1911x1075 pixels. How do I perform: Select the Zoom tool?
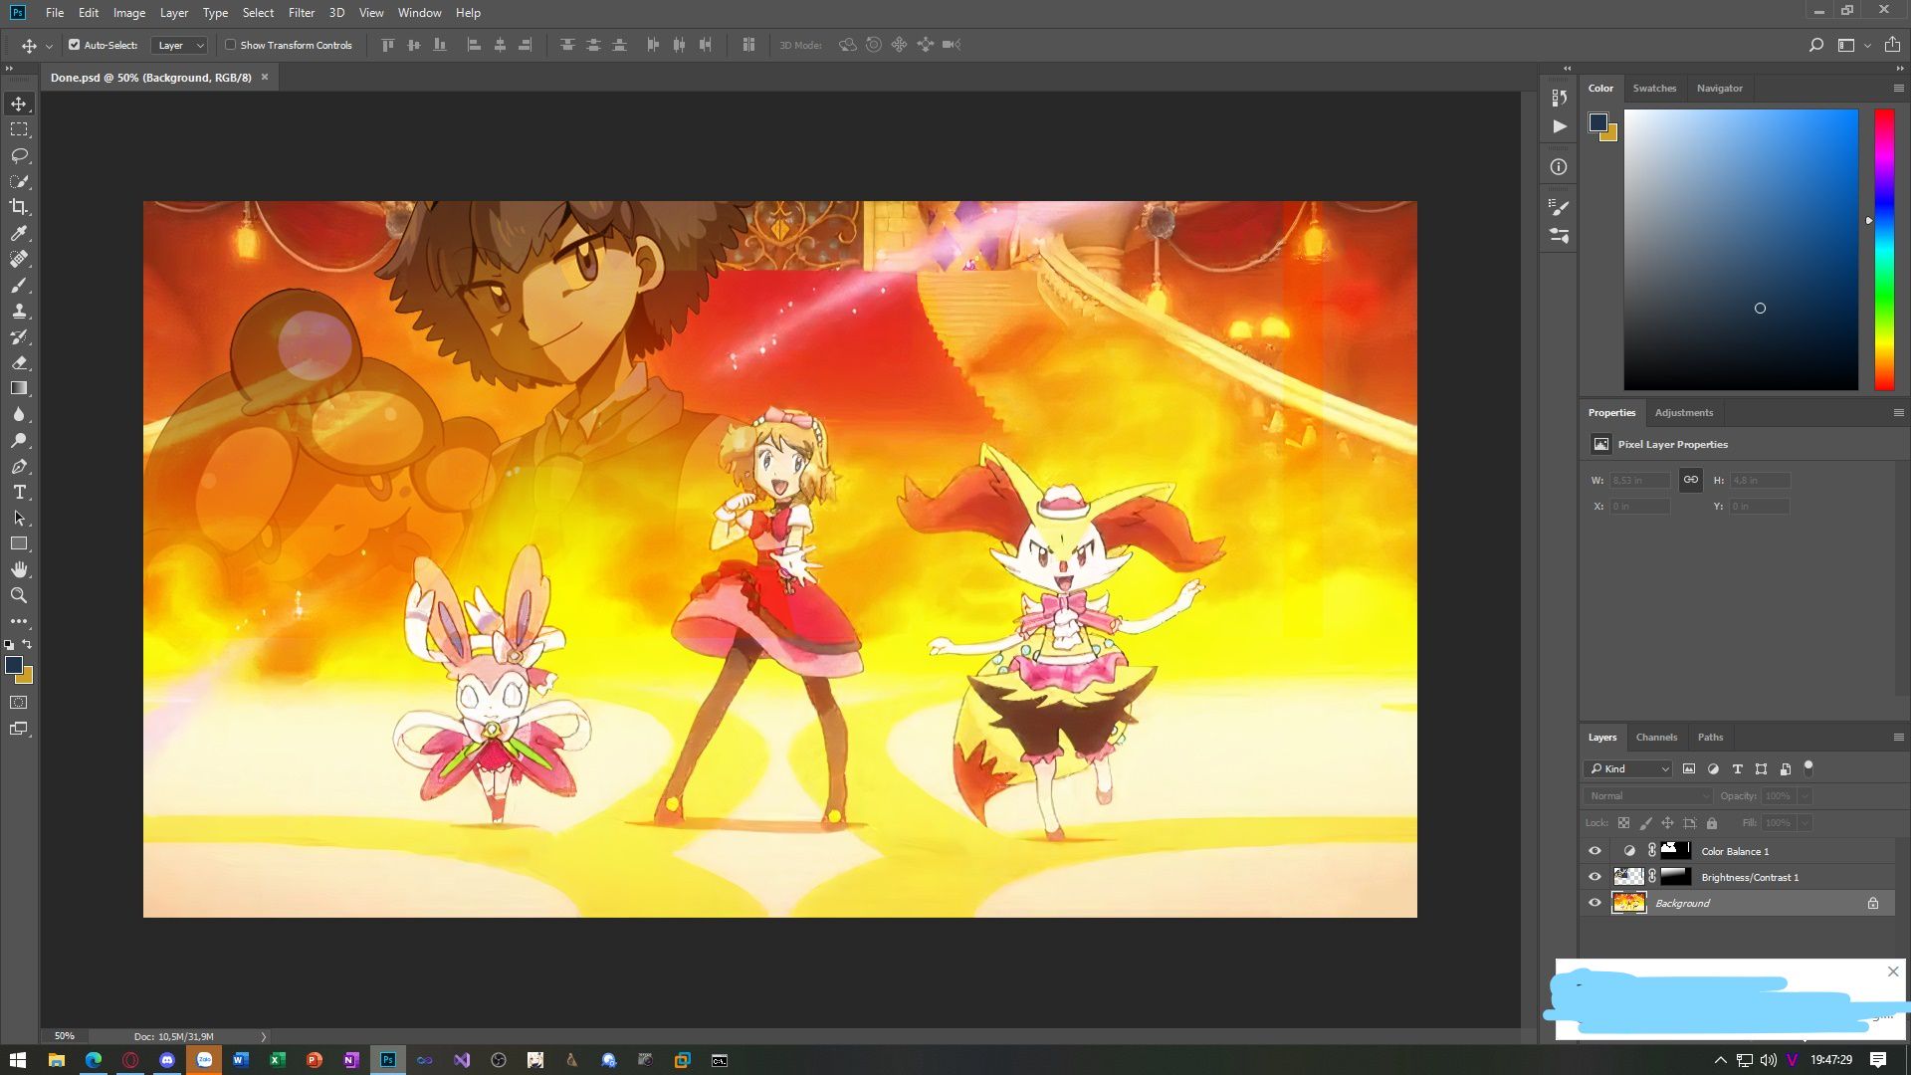point(19,596)
